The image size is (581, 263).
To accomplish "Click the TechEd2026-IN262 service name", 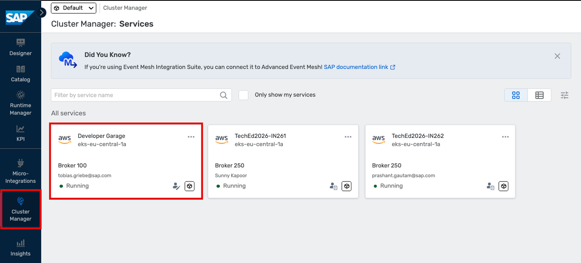I will pyautogui.click(x=418, y=136).
